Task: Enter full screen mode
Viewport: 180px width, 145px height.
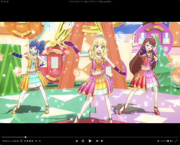Action: click(176, 141)
